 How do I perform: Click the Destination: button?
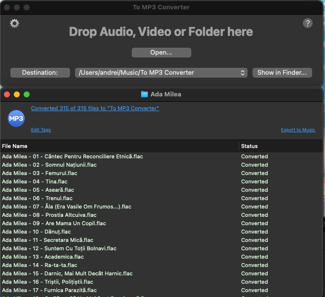[40, 73]
